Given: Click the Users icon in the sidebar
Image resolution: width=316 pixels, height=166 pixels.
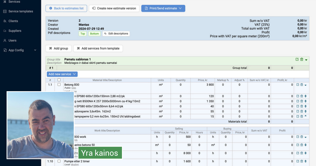Looking at the screenshot, I should [5, 40].
